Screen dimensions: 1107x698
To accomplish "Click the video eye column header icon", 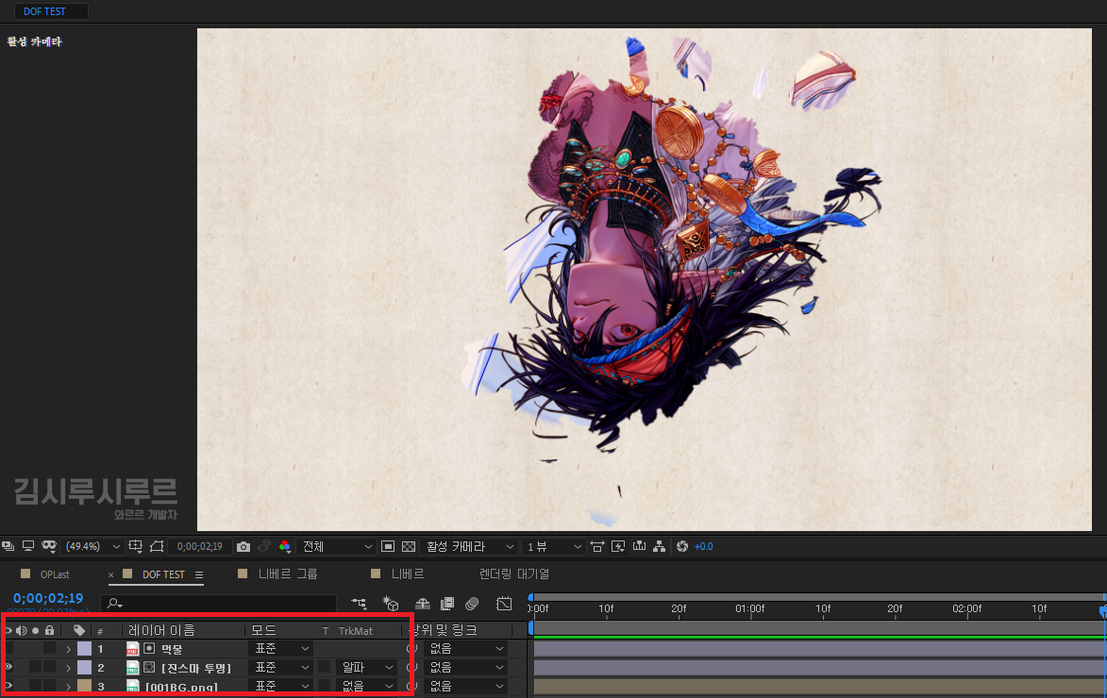I will coord(8,630).
